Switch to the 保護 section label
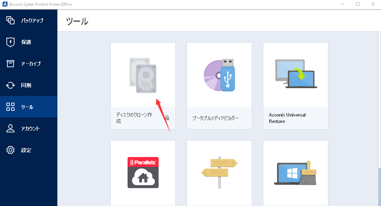The image size is (381, 206). pyautogui.click(x=26, y=42)
